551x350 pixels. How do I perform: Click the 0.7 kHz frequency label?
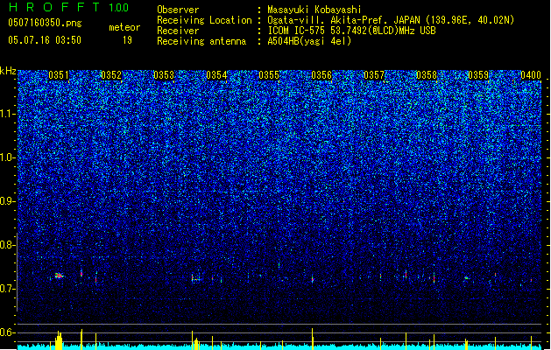click(8, 289)
